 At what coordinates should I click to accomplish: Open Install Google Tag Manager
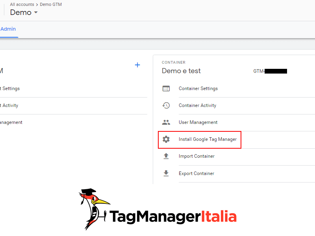(x=208, y=139)
